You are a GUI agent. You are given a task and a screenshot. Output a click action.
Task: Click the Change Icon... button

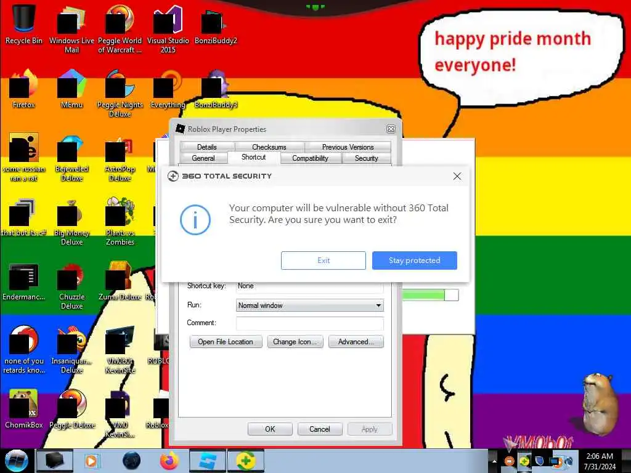tap(295, 341)
